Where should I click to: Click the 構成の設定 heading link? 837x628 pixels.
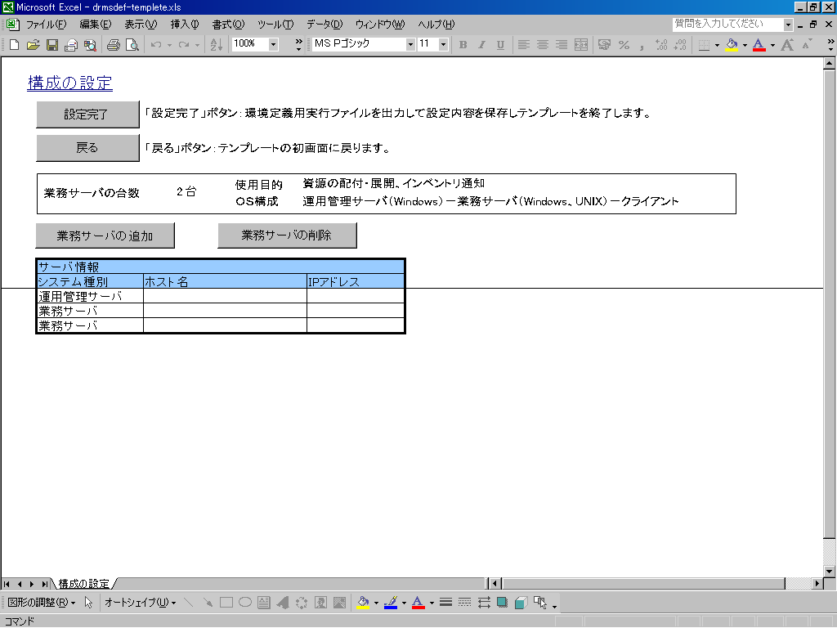70,83
